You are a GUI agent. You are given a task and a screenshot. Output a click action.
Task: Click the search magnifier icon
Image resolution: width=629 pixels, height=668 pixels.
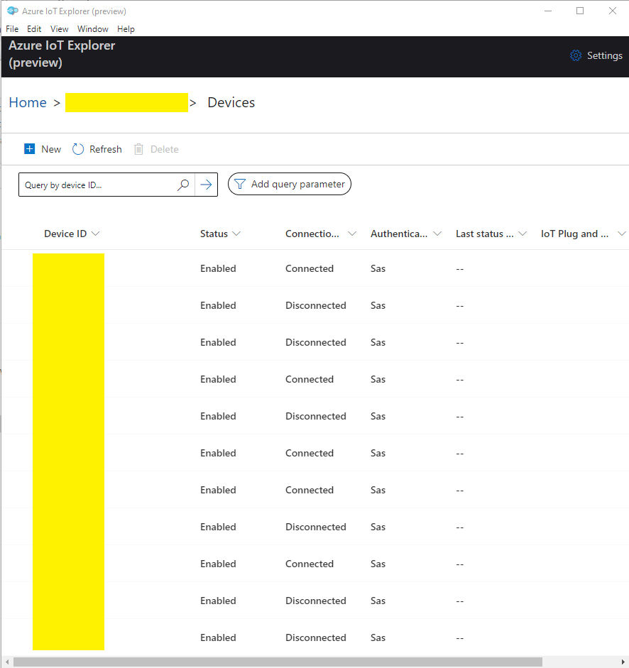[x=183, y=185]
